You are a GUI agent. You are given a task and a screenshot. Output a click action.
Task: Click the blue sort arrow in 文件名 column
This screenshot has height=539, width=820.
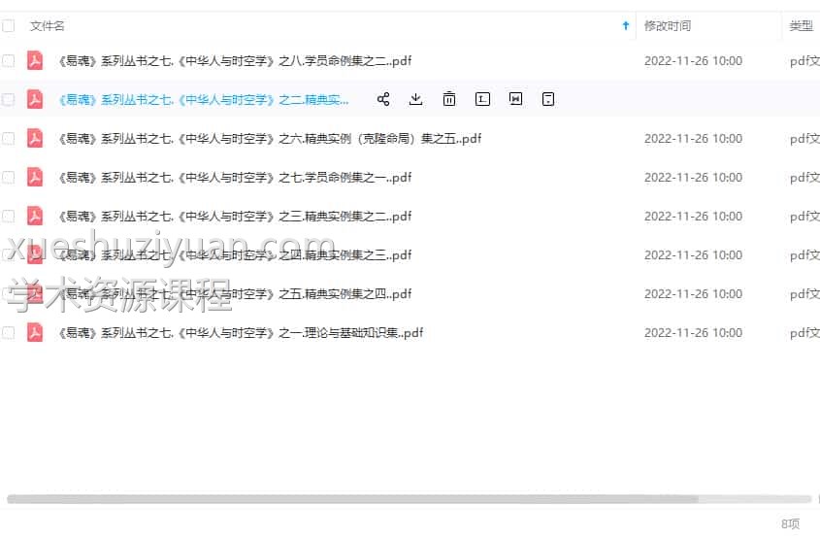coord(625,26)
